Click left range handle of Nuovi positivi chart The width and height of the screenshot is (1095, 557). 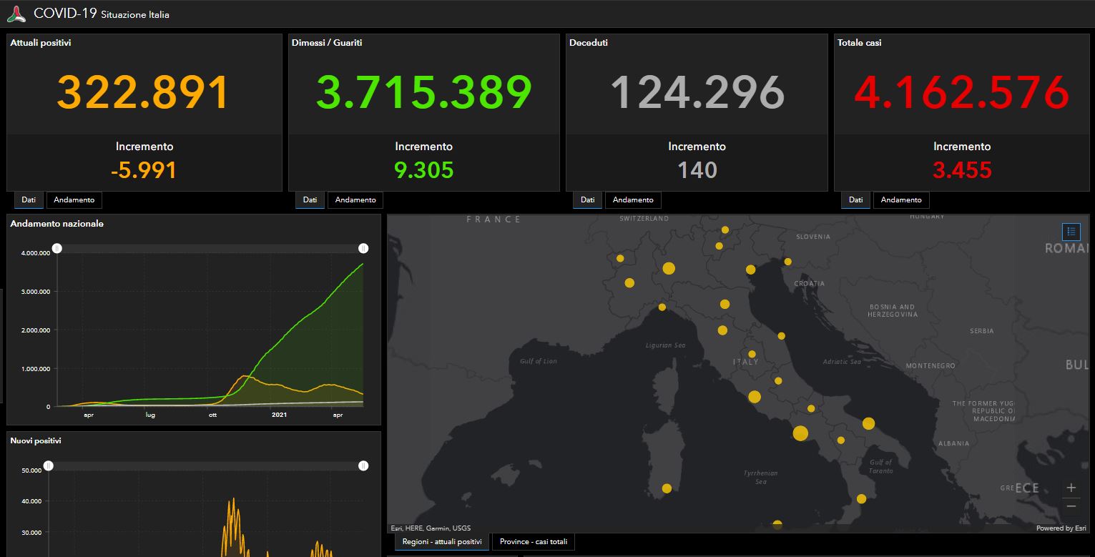(49, 465)
